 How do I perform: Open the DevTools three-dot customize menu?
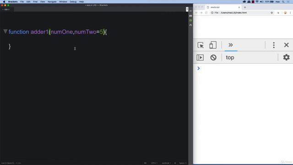pos(274,45)
